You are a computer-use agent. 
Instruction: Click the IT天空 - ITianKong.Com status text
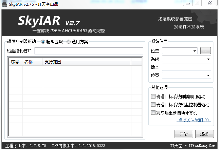[x=193, y=146]
